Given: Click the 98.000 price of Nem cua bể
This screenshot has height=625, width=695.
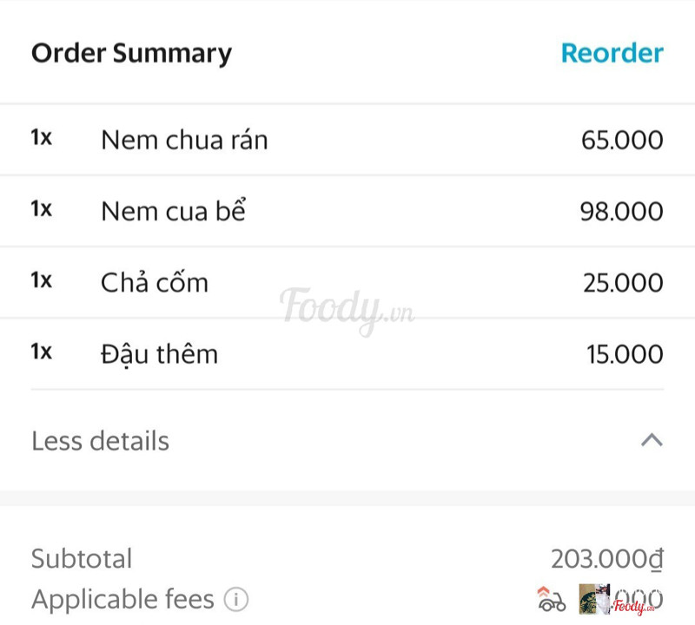Looking at the screenshot, I should pyautogui.click(x=621, y=211).
